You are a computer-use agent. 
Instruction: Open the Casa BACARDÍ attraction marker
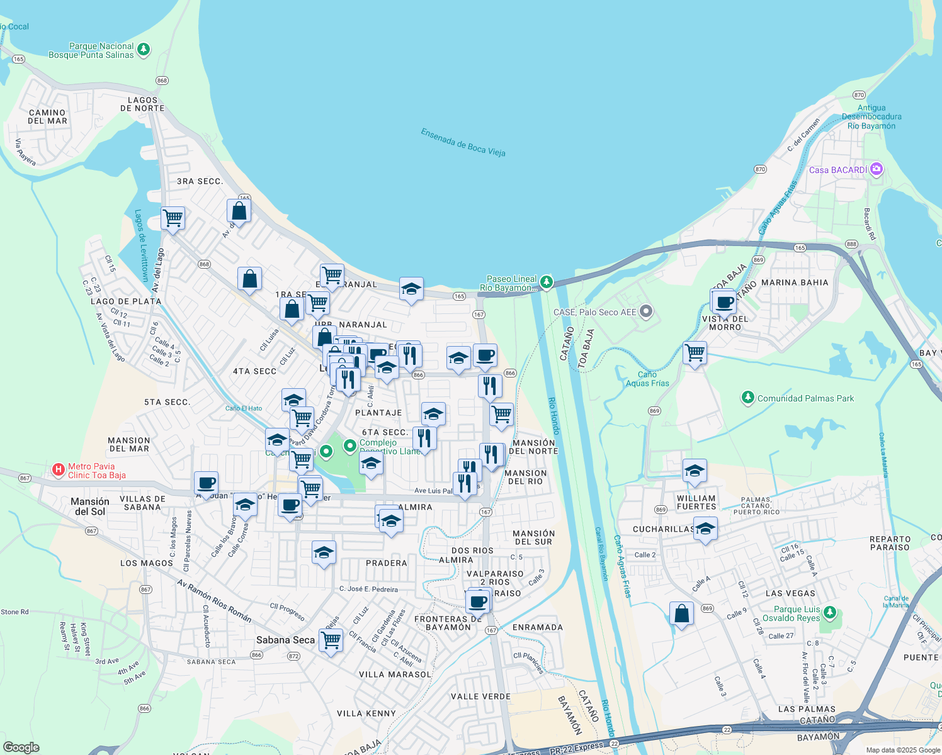click(x=877, y=169)
